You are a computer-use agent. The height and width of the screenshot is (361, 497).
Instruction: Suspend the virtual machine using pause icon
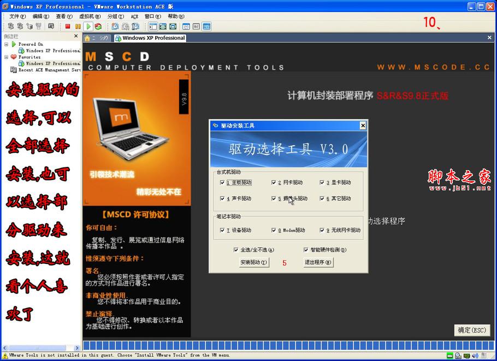(78, 26)
